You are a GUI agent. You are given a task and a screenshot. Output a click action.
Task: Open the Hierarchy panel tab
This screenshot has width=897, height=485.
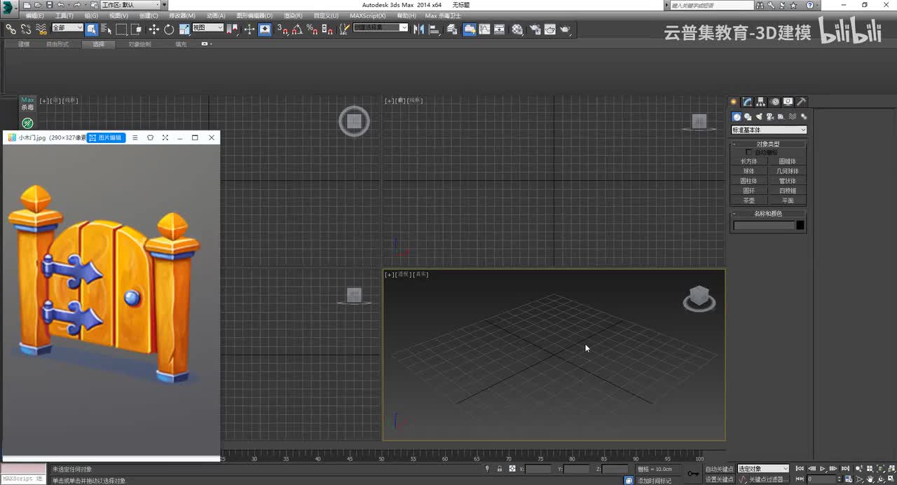[x=761, y=102]
